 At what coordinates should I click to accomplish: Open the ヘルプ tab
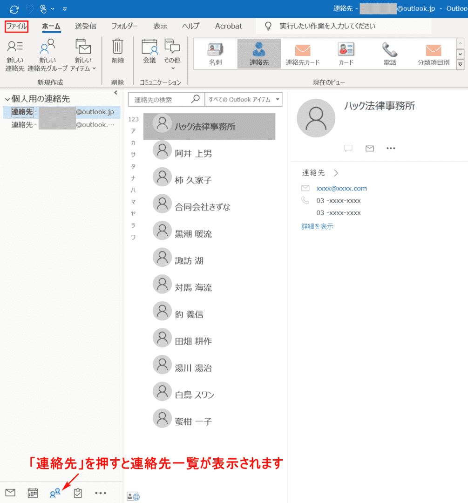pyautogui.click(x=191, y=26)
